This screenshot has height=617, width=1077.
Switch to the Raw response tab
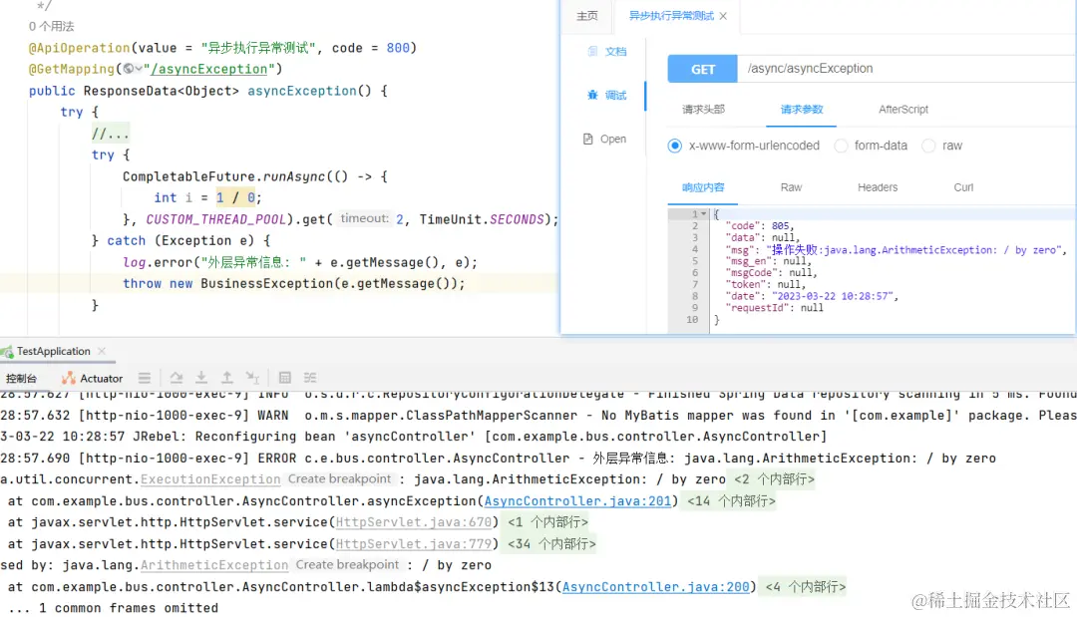point(791,187)
